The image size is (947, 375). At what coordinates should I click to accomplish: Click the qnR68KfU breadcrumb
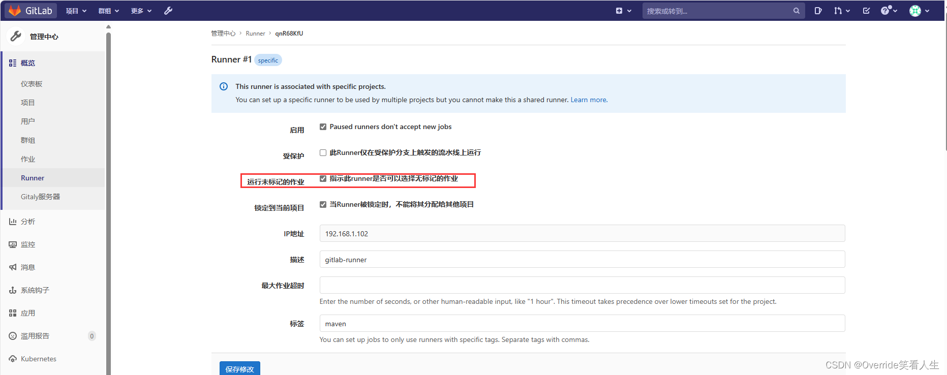click(x=289, y=34)
